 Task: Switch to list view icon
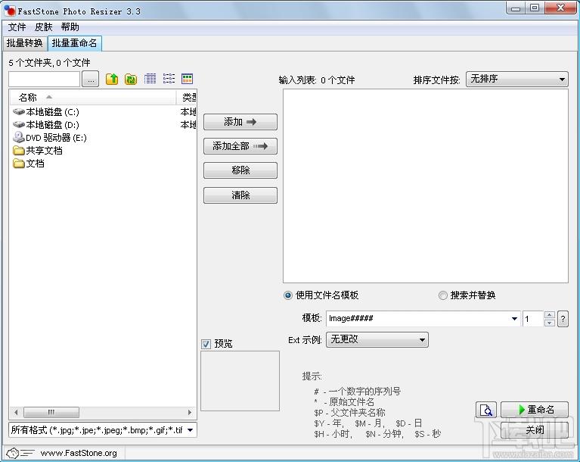coord(169,79)
